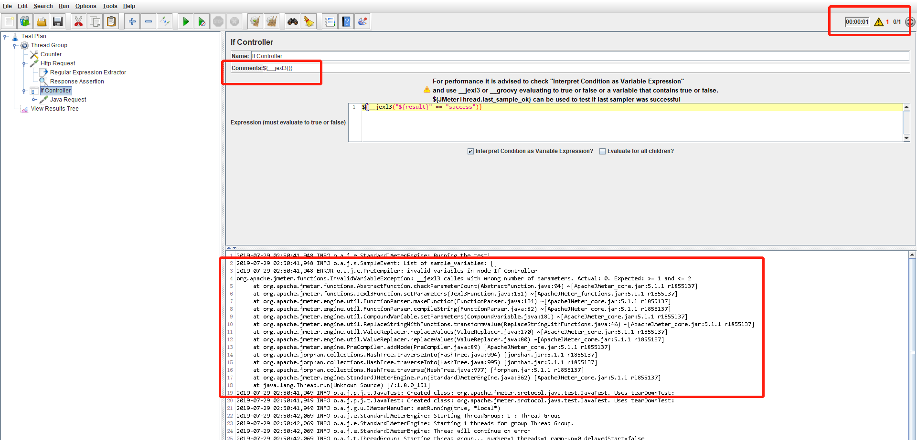Click the red error count number
The image size is (917, 440).
pyautogui.click(x=887, y=22)
